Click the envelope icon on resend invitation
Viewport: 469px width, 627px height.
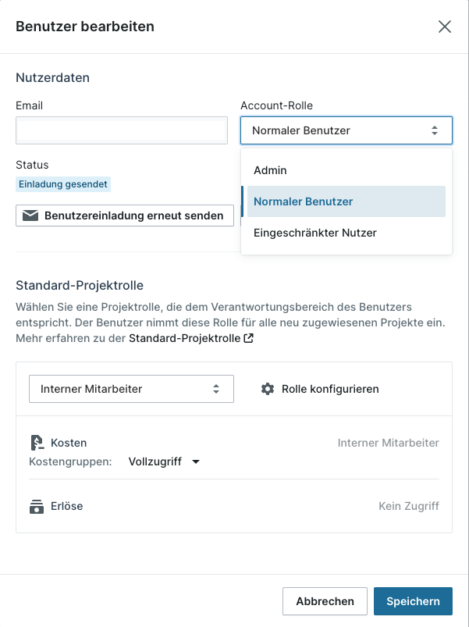[30, 216]
